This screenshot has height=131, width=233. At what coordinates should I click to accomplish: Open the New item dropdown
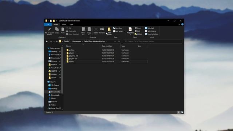coord(118,28)
